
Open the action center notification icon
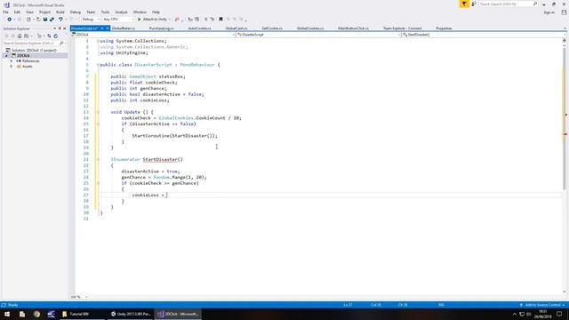[559, 314]
